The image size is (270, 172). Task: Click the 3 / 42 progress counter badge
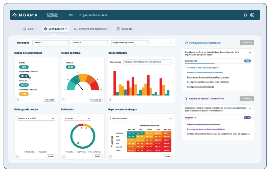(247, 118)
